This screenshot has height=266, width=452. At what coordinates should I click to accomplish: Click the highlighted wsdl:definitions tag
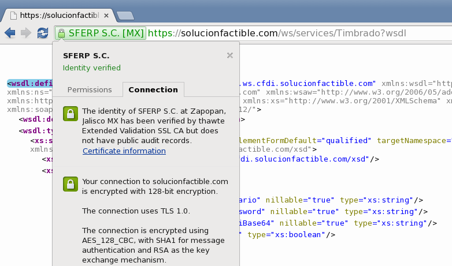(x=30, y=84)
